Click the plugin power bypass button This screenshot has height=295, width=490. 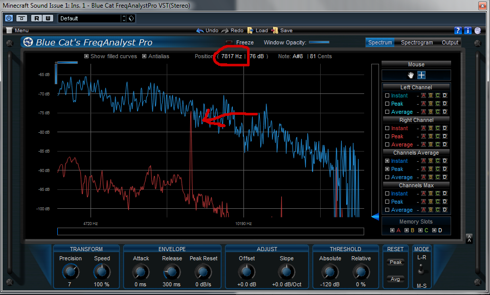pyautogui.click(x=9, y=18)
